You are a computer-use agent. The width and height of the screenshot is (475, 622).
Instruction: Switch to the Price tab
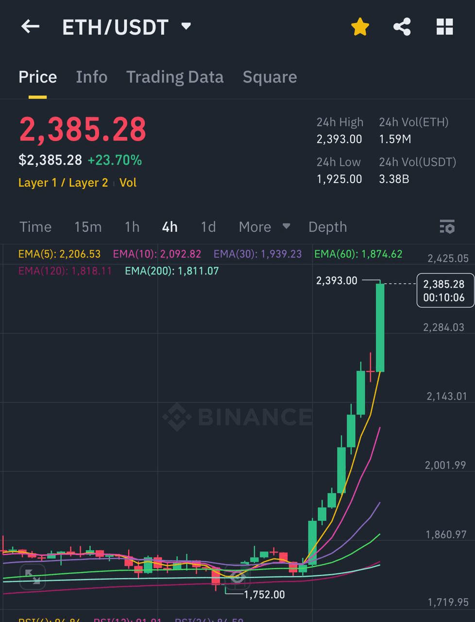click(38, 77)
